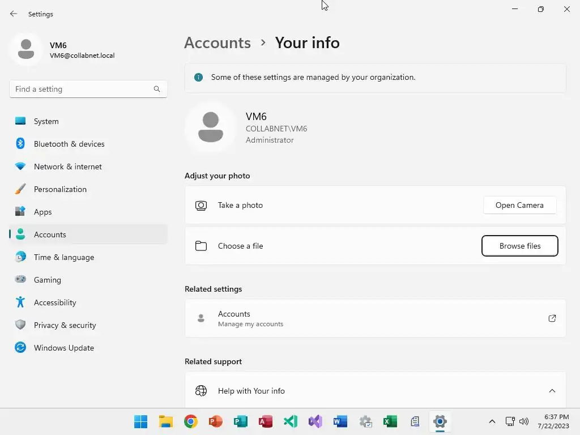Screen dimensions: 580x435
Task: Open the volume speaker tray icon
Action: click(x=524, y=421)
